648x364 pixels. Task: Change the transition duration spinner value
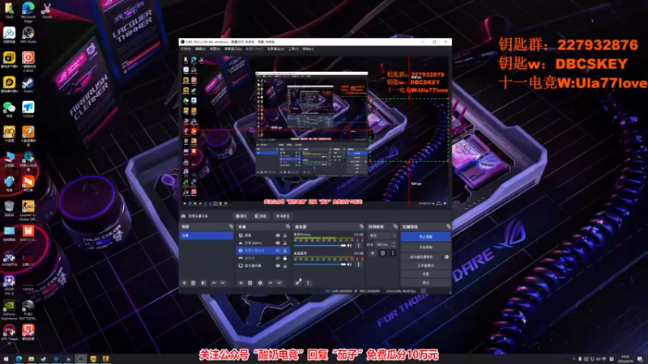[x=386, y=245]
